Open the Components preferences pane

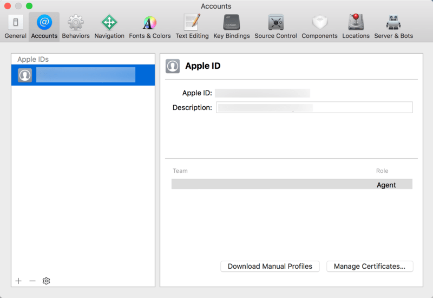point(319,27)
